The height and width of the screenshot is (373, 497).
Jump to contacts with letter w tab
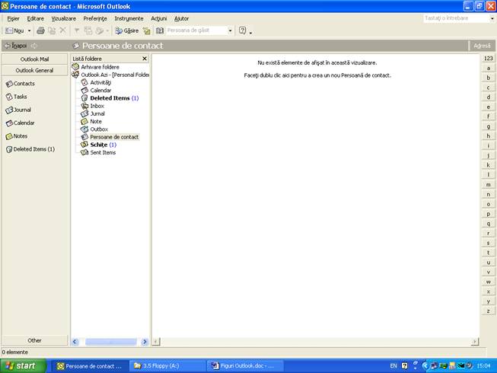[489, 282]
